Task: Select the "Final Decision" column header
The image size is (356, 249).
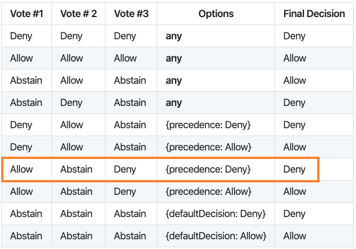Action: (314, 14)
